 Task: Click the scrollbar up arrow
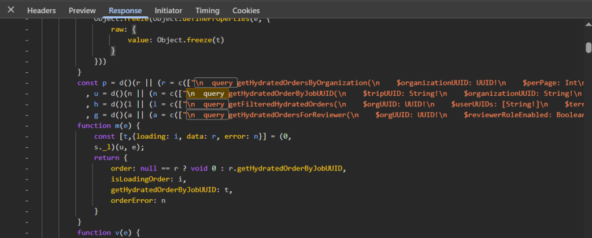click(587, 23)
